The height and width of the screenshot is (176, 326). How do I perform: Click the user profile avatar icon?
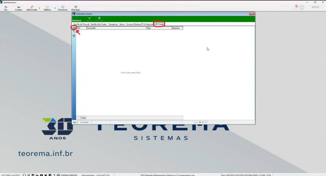point(302,7)
